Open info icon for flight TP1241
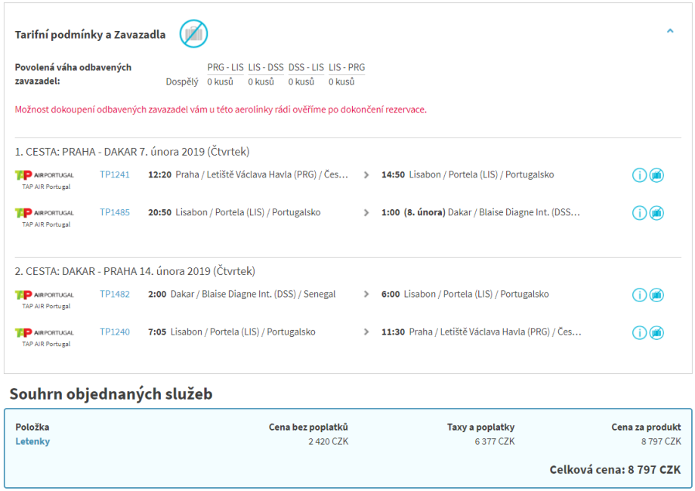This screenshot has width=695, height=491. click(639, 175)
